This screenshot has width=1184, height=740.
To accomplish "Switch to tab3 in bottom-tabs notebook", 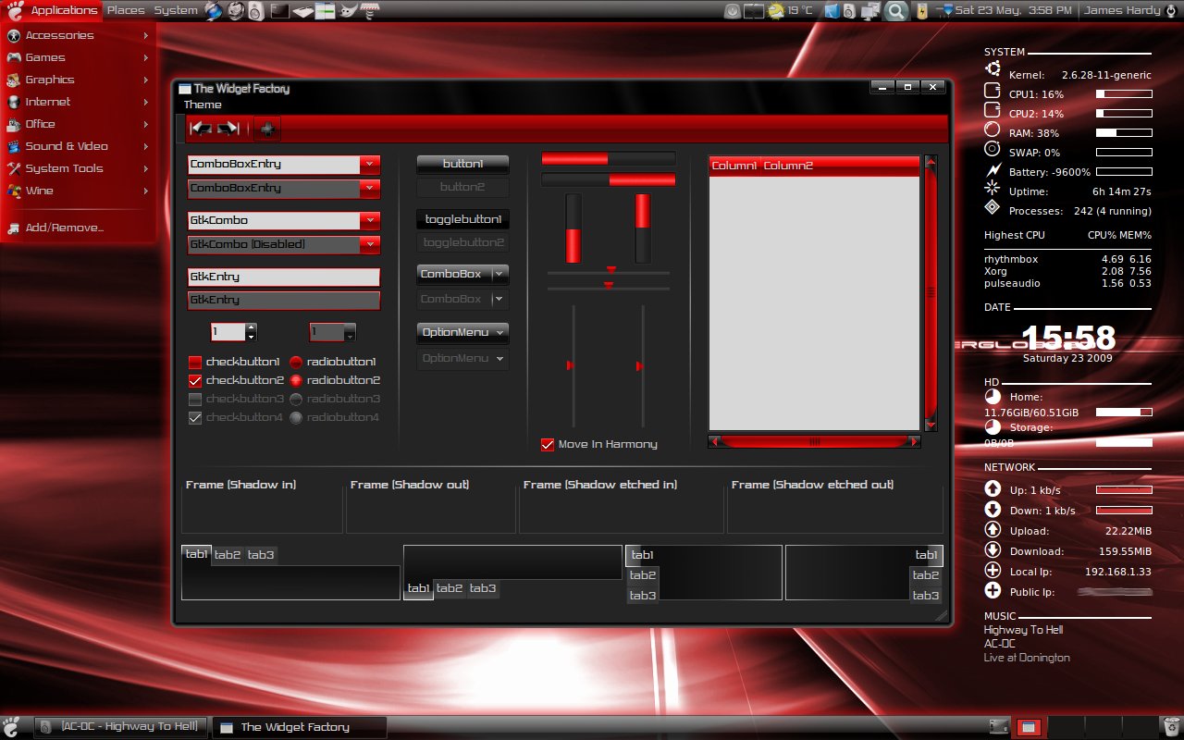I will [x=483, y=588].
